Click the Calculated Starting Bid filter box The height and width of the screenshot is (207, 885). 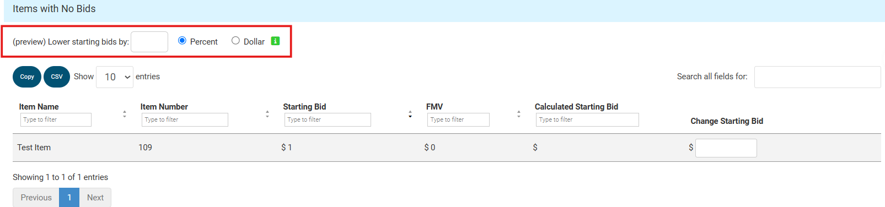tap(588, 119)
